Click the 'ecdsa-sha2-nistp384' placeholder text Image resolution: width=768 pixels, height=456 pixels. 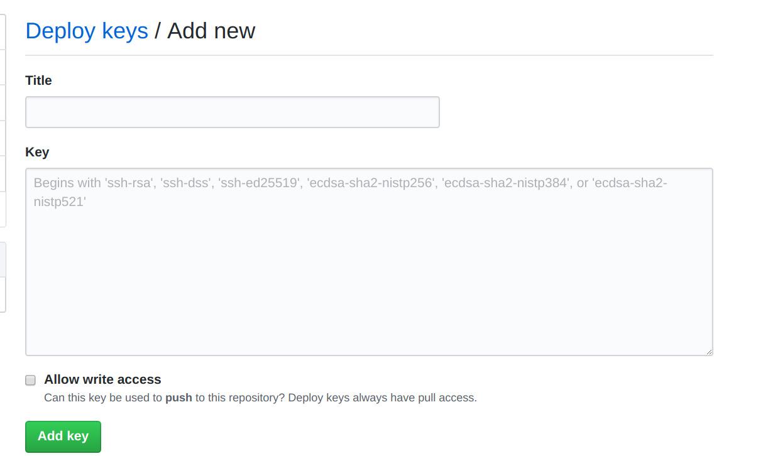click(x=506, y=183)
